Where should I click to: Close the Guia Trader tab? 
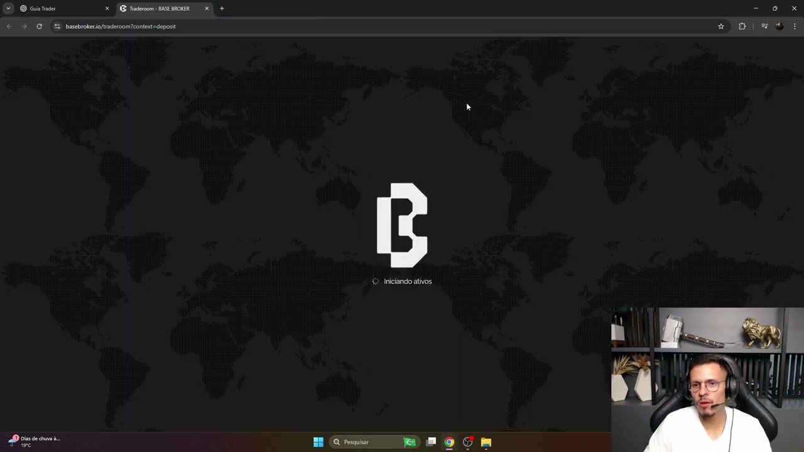(107, 9)
